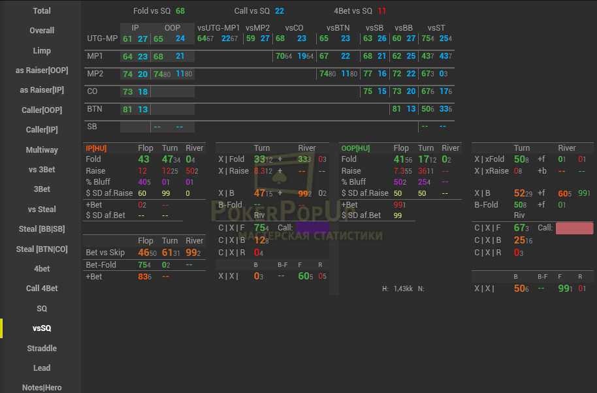Open the Lead tab
The width and height of the screenshot is (597, 393).
(x=41, y=368)
